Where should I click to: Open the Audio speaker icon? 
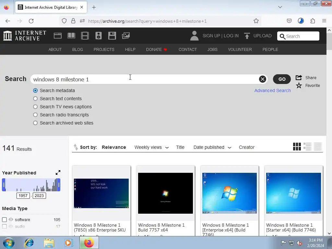tap(99, 36)
